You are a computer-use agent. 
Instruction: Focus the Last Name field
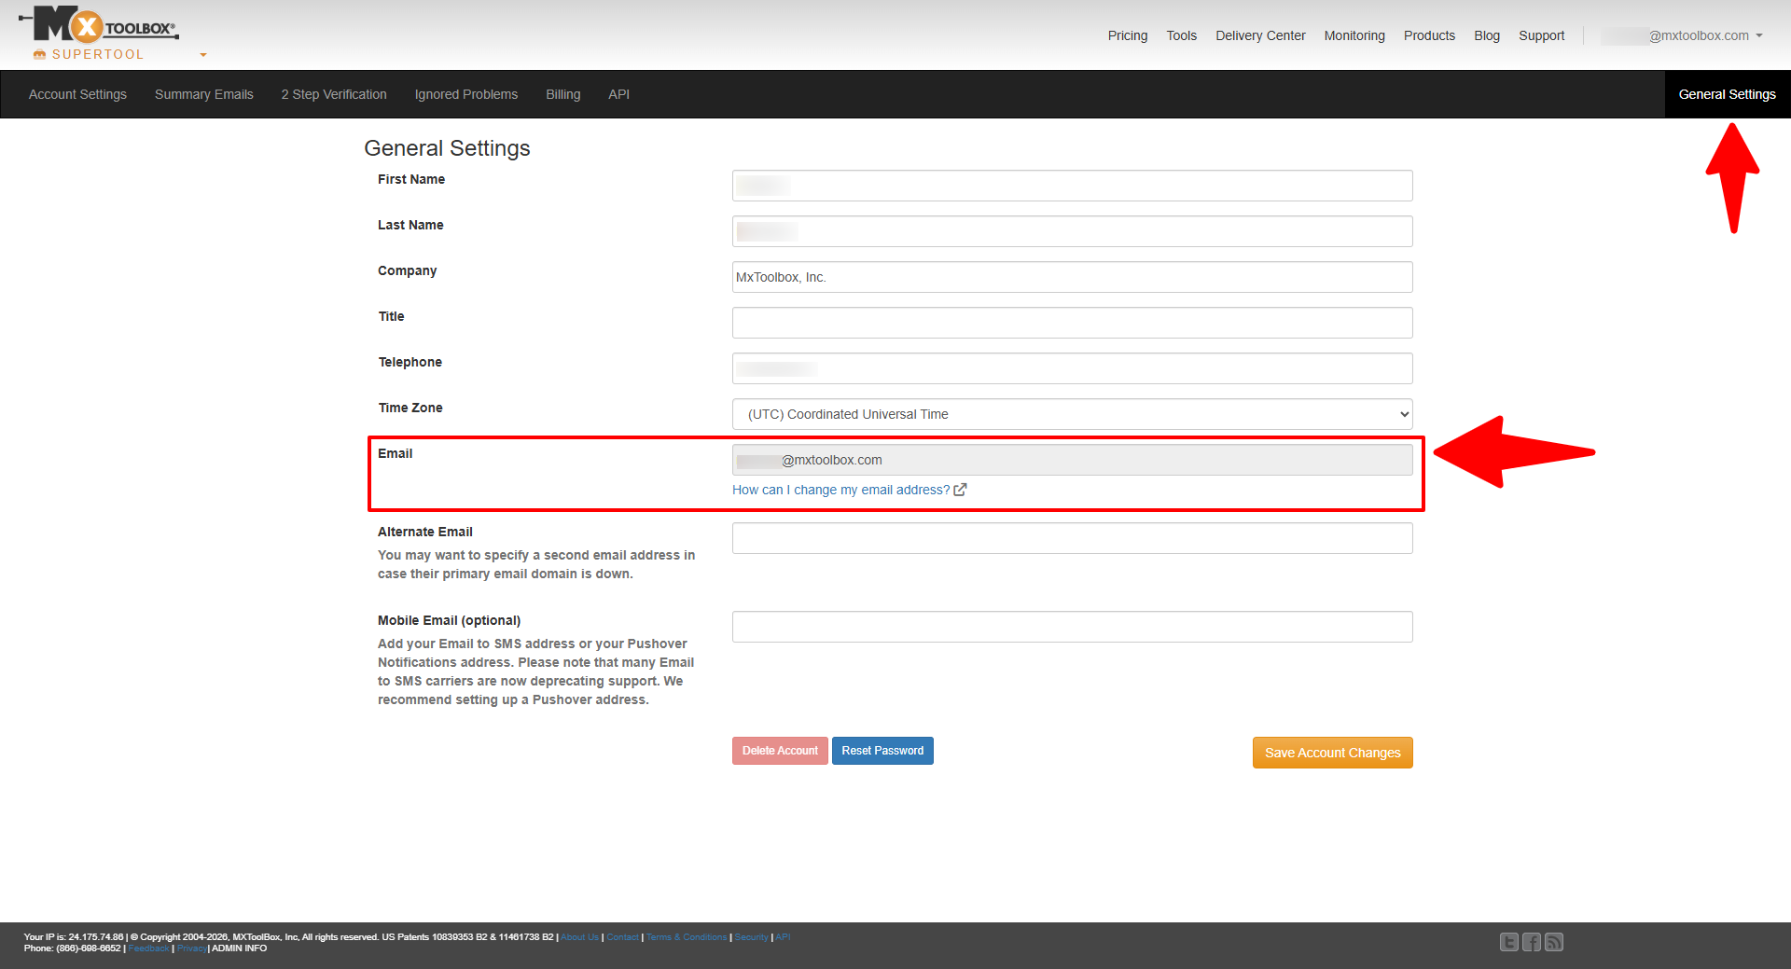(1072, 231)
